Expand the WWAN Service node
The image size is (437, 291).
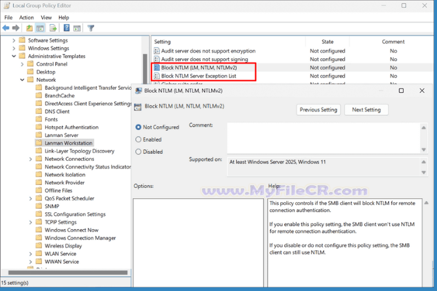31,262
